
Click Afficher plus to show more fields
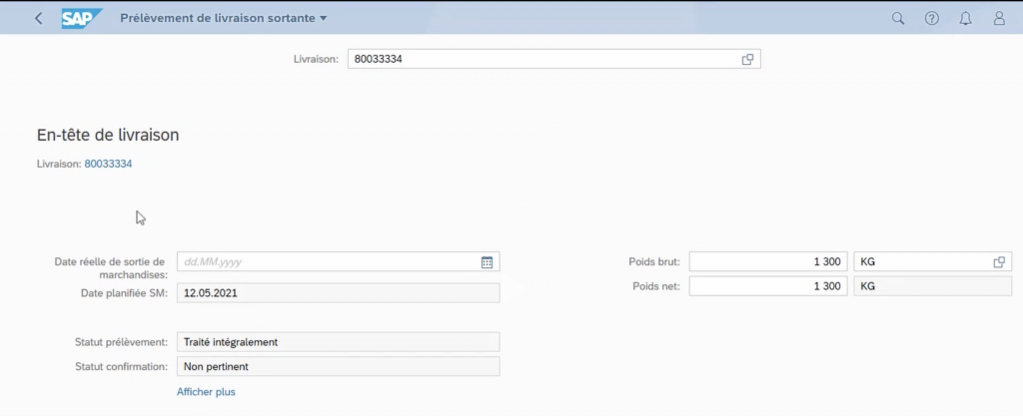(x=206, y=392)
